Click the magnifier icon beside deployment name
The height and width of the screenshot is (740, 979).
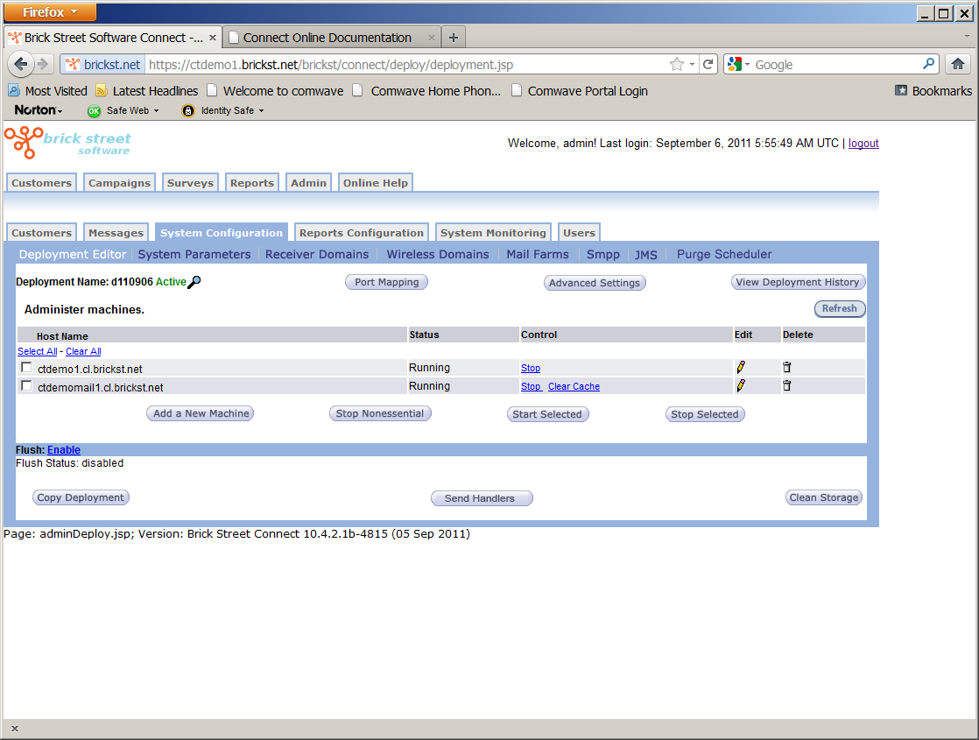point(194,282)
